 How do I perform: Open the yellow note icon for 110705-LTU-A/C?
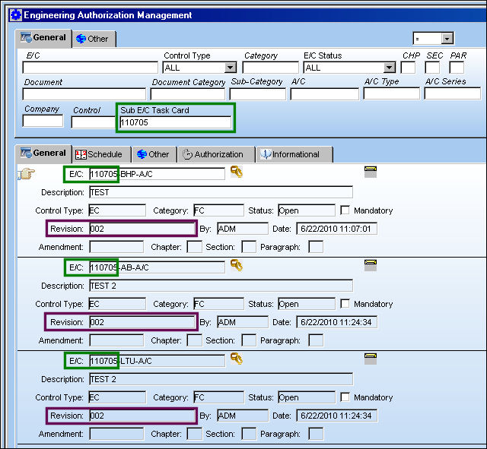coord(371,359)
